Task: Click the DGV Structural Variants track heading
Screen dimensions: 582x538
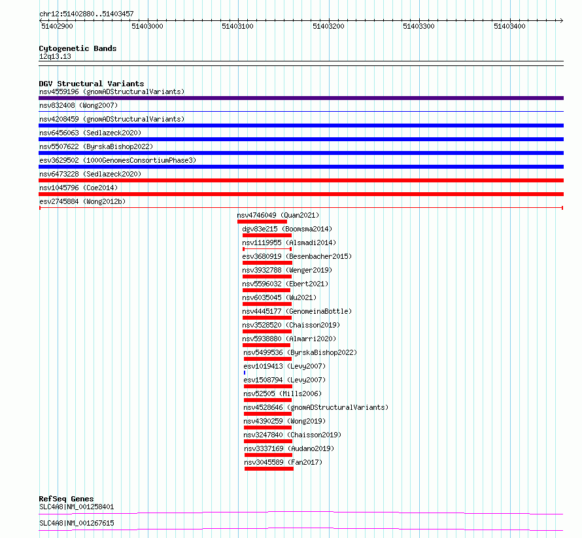Action: click(x=92, y=84)
